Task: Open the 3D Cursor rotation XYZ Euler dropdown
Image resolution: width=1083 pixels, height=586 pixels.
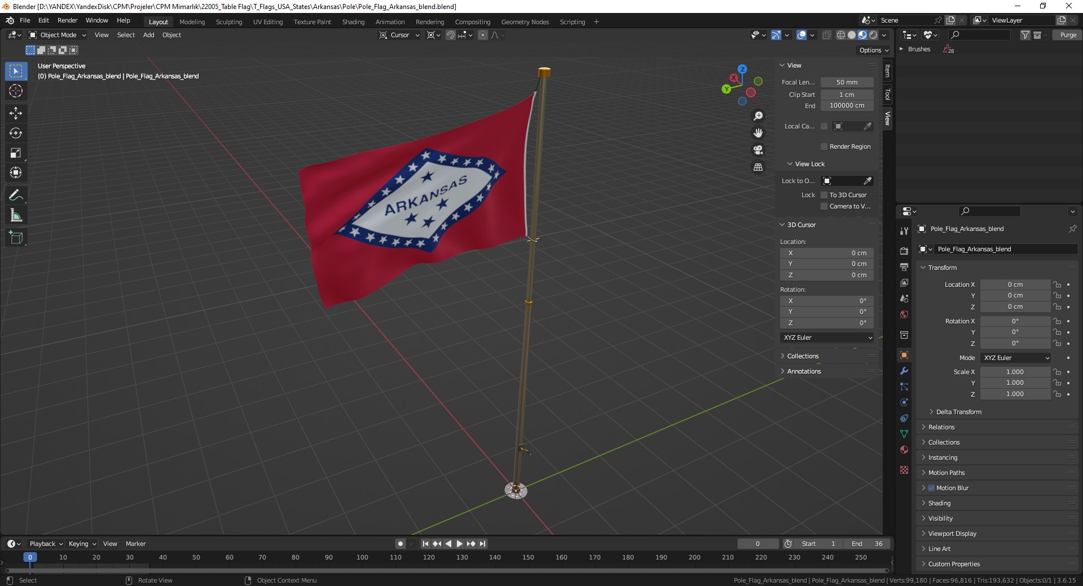Action: 827,338
